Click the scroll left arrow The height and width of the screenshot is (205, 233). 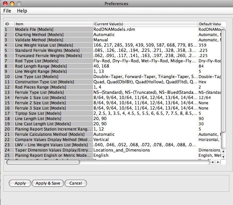(213, 162)
